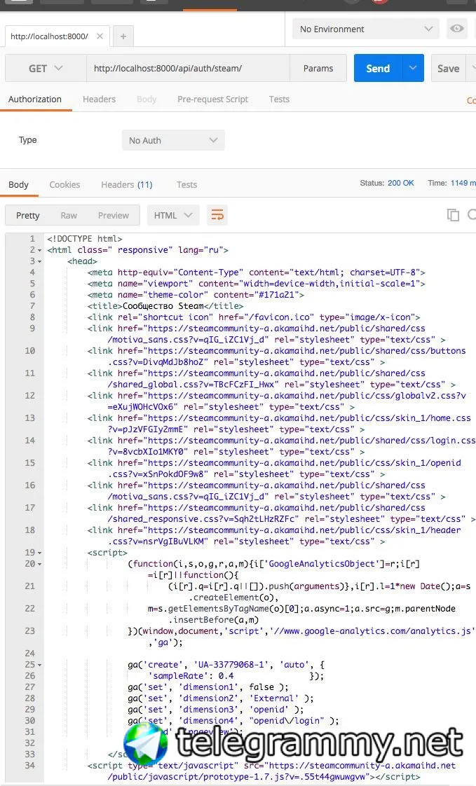Select the response Body tab
The image size is (476, 786).
click(18, 184)
